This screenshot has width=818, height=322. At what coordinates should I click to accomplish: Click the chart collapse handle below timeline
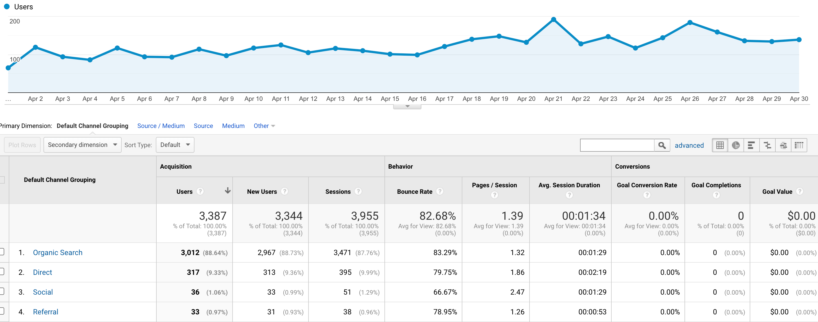(407, 107)
